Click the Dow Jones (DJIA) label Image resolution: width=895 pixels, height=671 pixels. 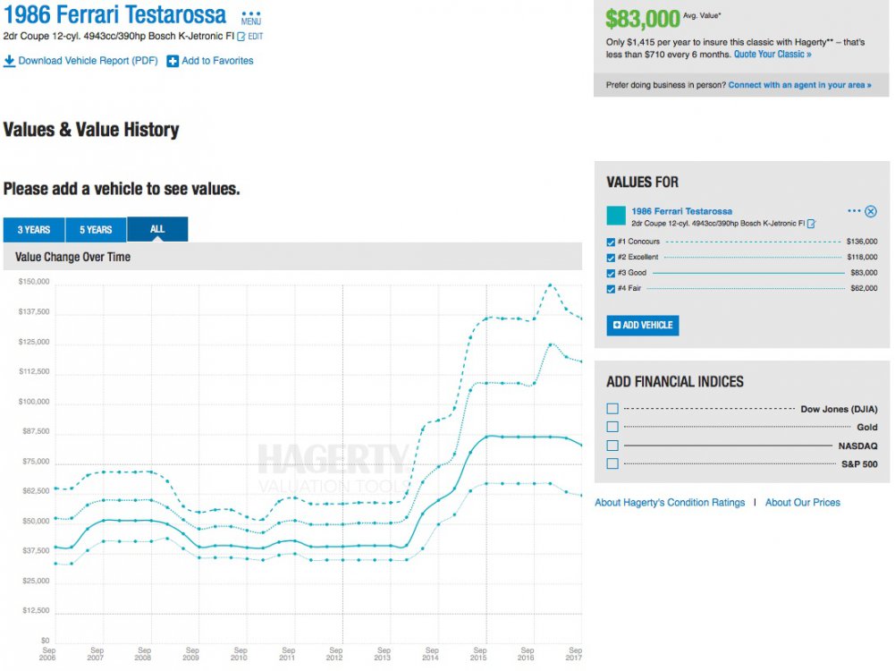pyautogui.click(x=839, y=409)
